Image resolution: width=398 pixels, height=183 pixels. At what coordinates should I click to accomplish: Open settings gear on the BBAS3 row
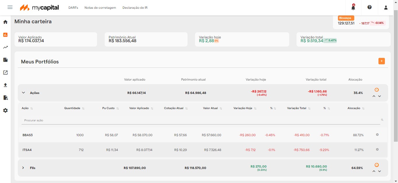click(377, 134)
